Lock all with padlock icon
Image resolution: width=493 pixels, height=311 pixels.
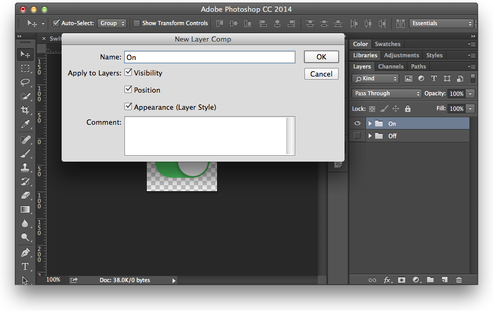pos(408,109)
